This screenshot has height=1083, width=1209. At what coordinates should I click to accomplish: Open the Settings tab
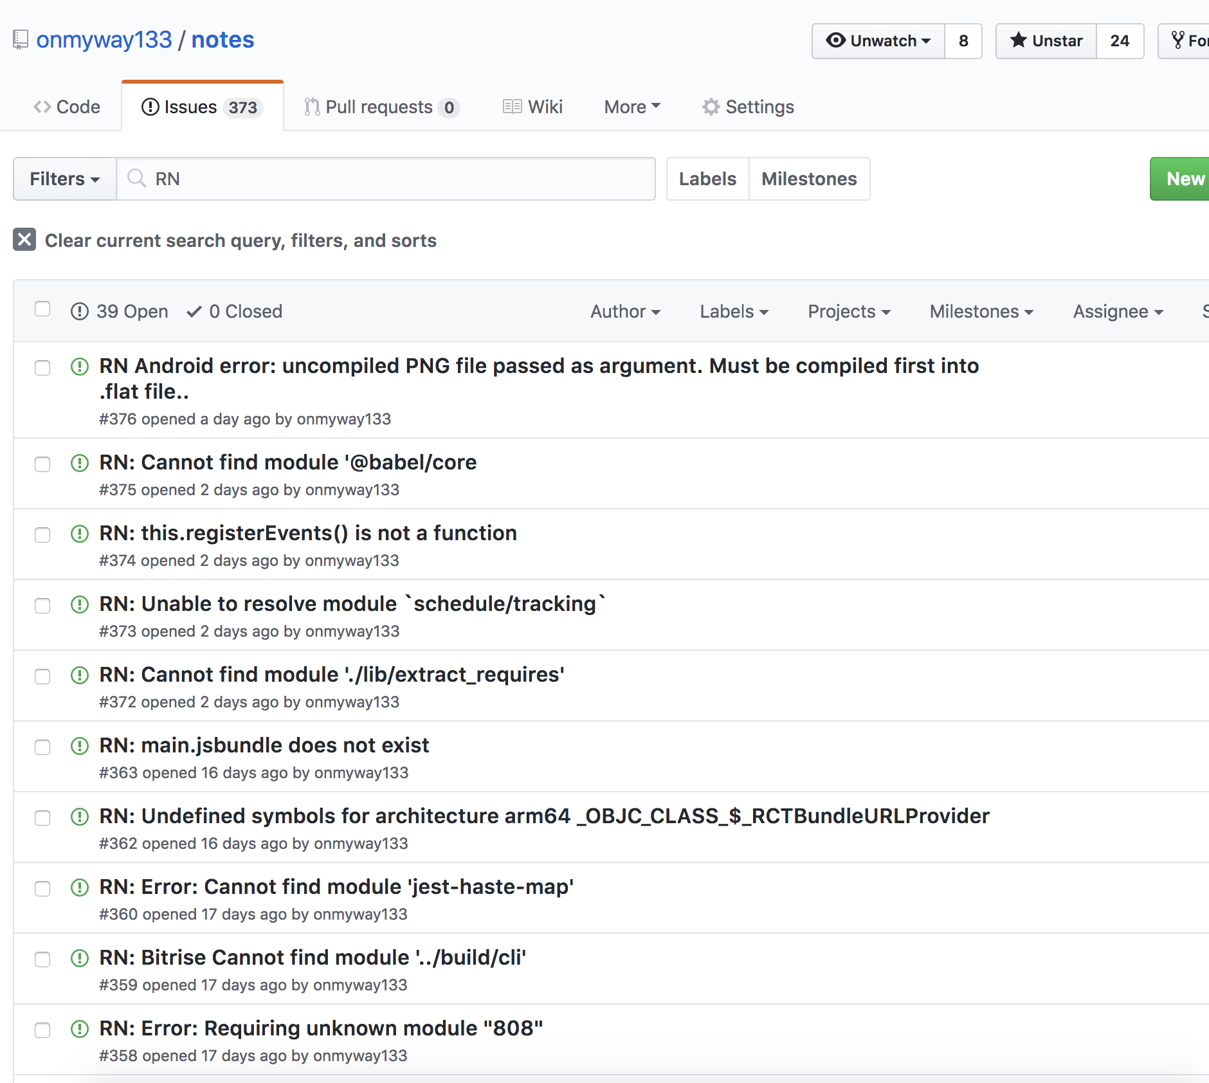coord(748,107)
